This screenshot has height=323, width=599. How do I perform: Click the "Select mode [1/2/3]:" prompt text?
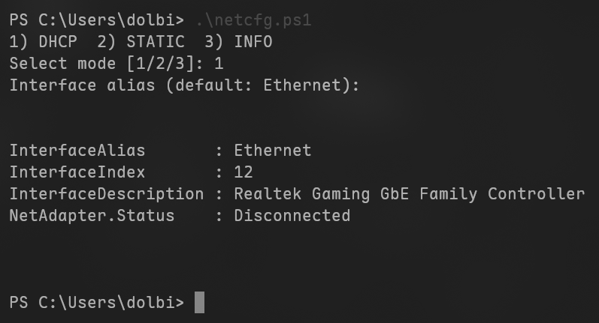point(106,64)
